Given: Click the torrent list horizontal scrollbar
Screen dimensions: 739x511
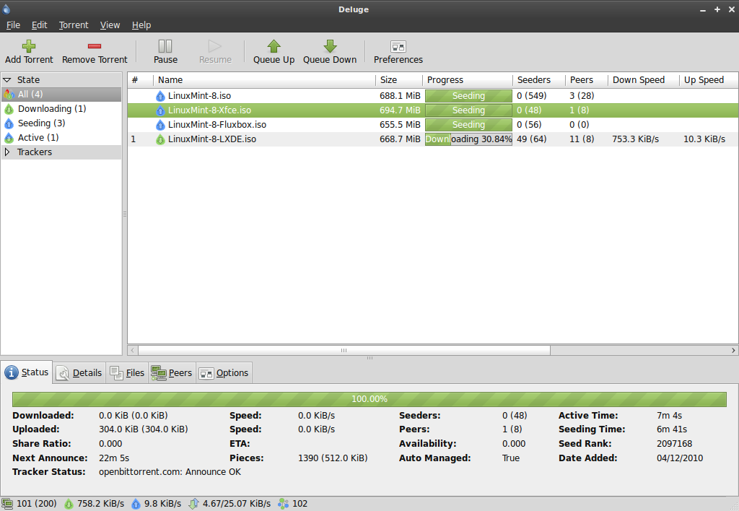Looking at the screenshot, I should click(344, 350).
